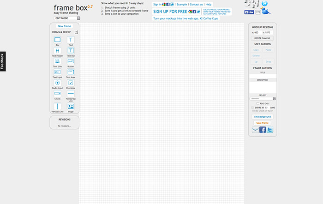Enable the Read Only checkbox

[x=257, y=103]
